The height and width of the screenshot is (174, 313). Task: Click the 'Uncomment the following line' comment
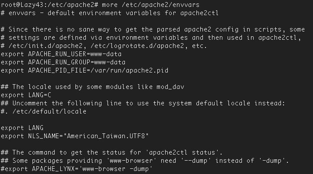click(143, 103)
